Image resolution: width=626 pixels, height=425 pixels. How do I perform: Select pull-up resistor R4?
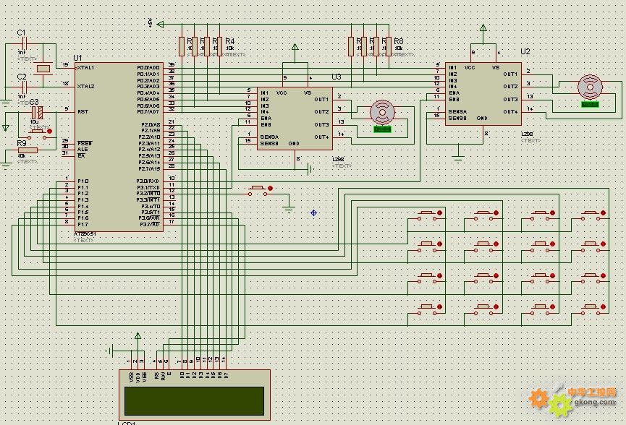pyautogui.click(x=219, y=46)
